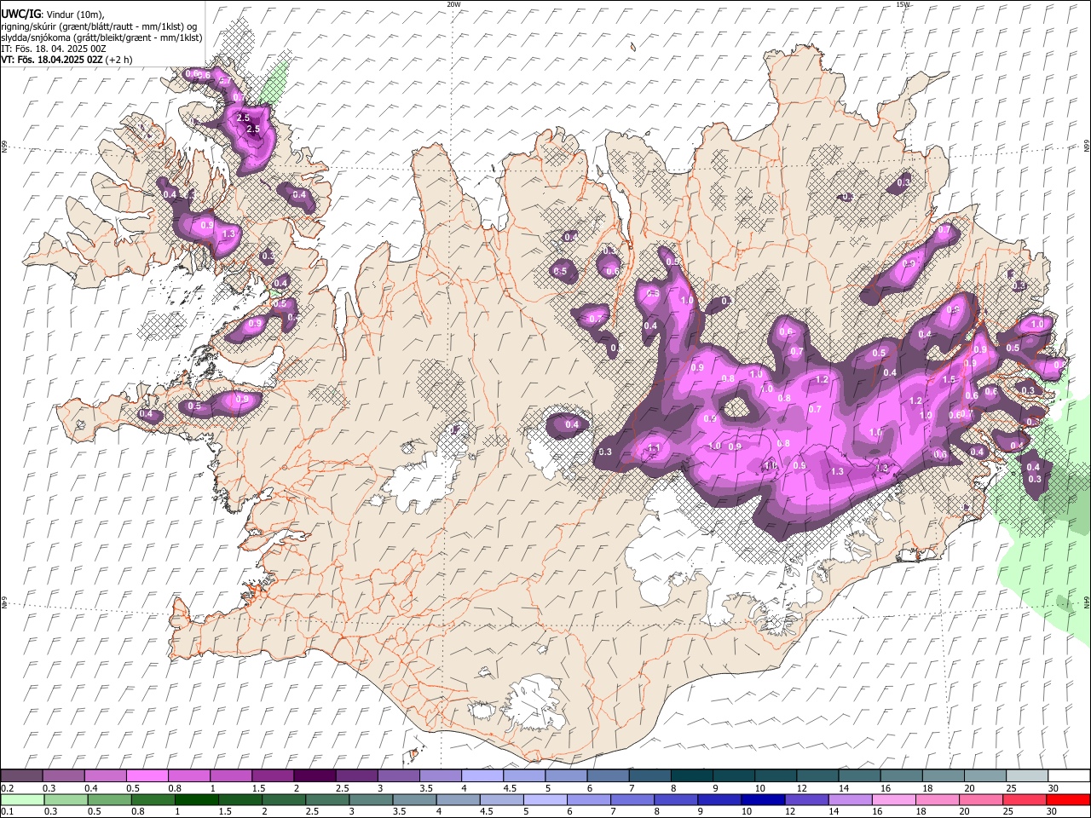Click the 30 label on the purple snow scale
The width and height of the screenshot is (1091, 818).
point(1053,788)
